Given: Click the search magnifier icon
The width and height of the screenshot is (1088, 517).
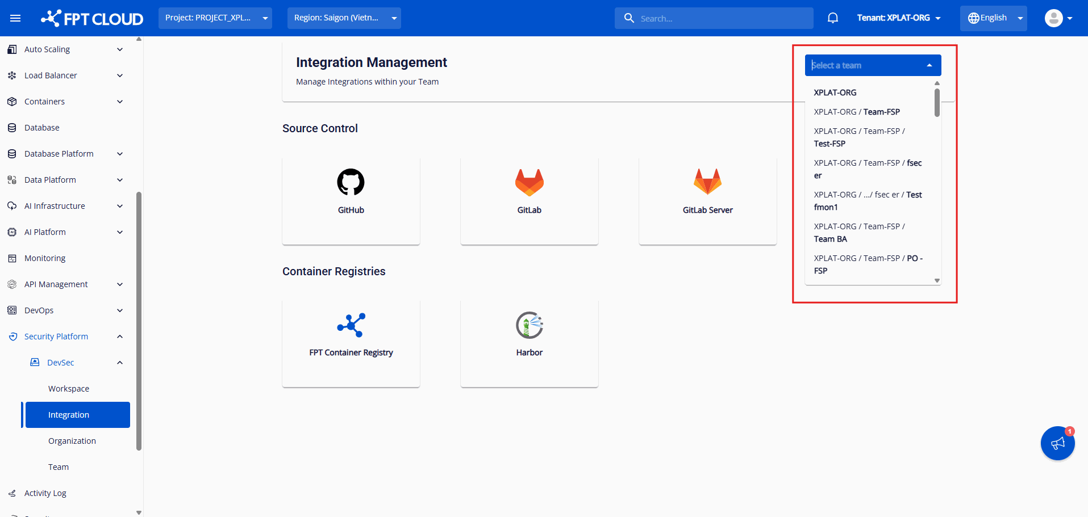Looking at the screenshot, I should coord(629,18).
